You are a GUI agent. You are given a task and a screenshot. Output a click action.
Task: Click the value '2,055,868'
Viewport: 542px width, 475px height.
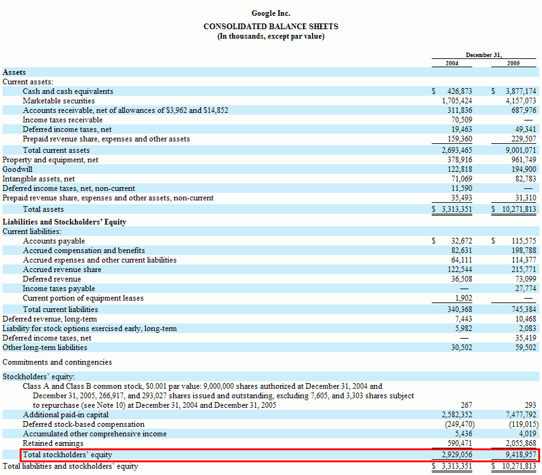tap(520, 443)
